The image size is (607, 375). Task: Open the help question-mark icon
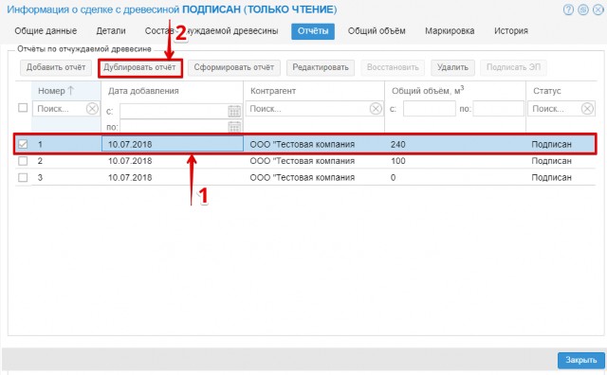pos(568,9)
